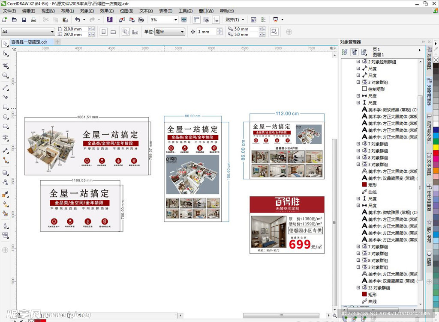Viewport: 439px width, 322px height.
Task: Select the Rectangle tool
Action: click(5, 107)
